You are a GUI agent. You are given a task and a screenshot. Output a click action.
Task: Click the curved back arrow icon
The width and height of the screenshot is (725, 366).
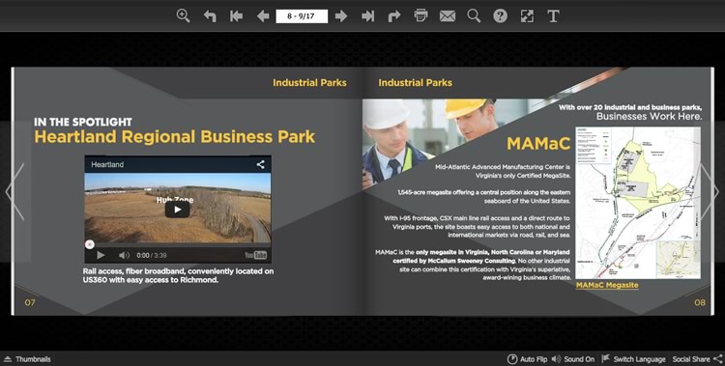tap(210, 16)
